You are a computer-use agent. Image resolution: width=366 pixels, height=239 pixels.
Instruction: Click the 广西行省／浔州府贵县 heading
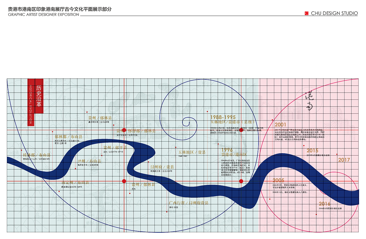(x=189, y=203)
